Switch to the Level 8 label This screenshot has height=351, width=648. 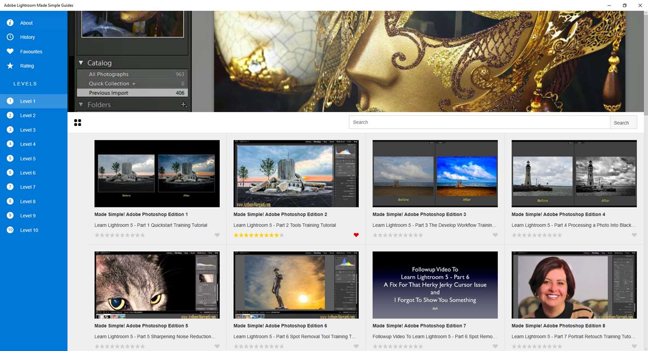tap(28, 202)
